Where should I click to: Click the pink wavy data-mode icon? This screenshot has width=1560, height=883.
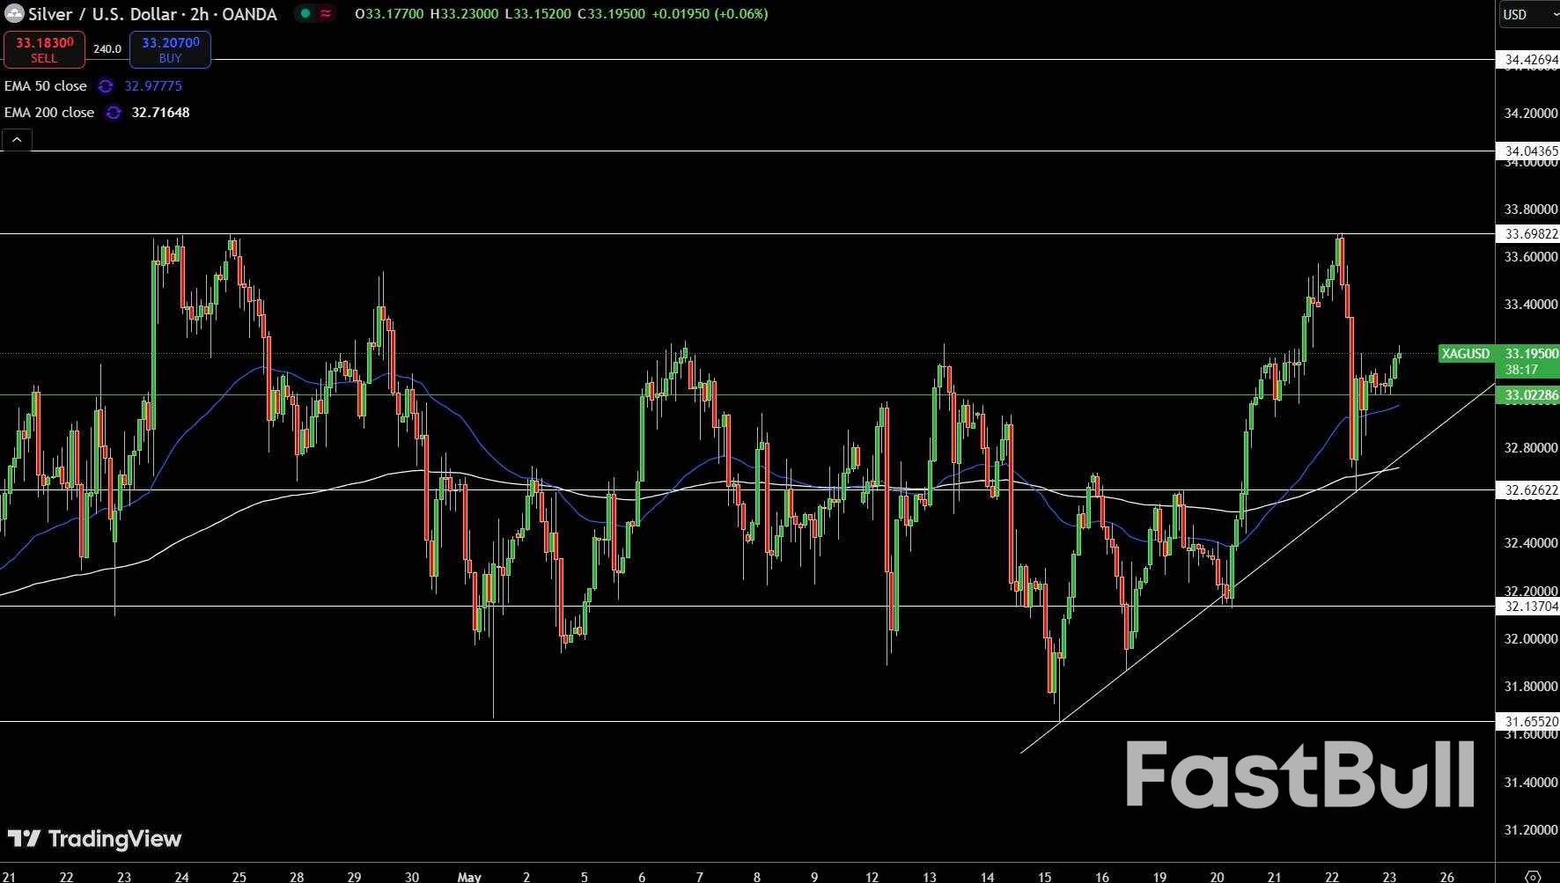point(326,13)
